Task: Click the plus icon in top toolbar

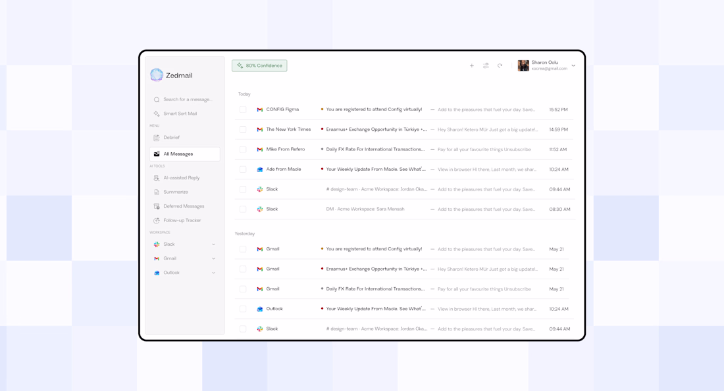Action: 471,66
